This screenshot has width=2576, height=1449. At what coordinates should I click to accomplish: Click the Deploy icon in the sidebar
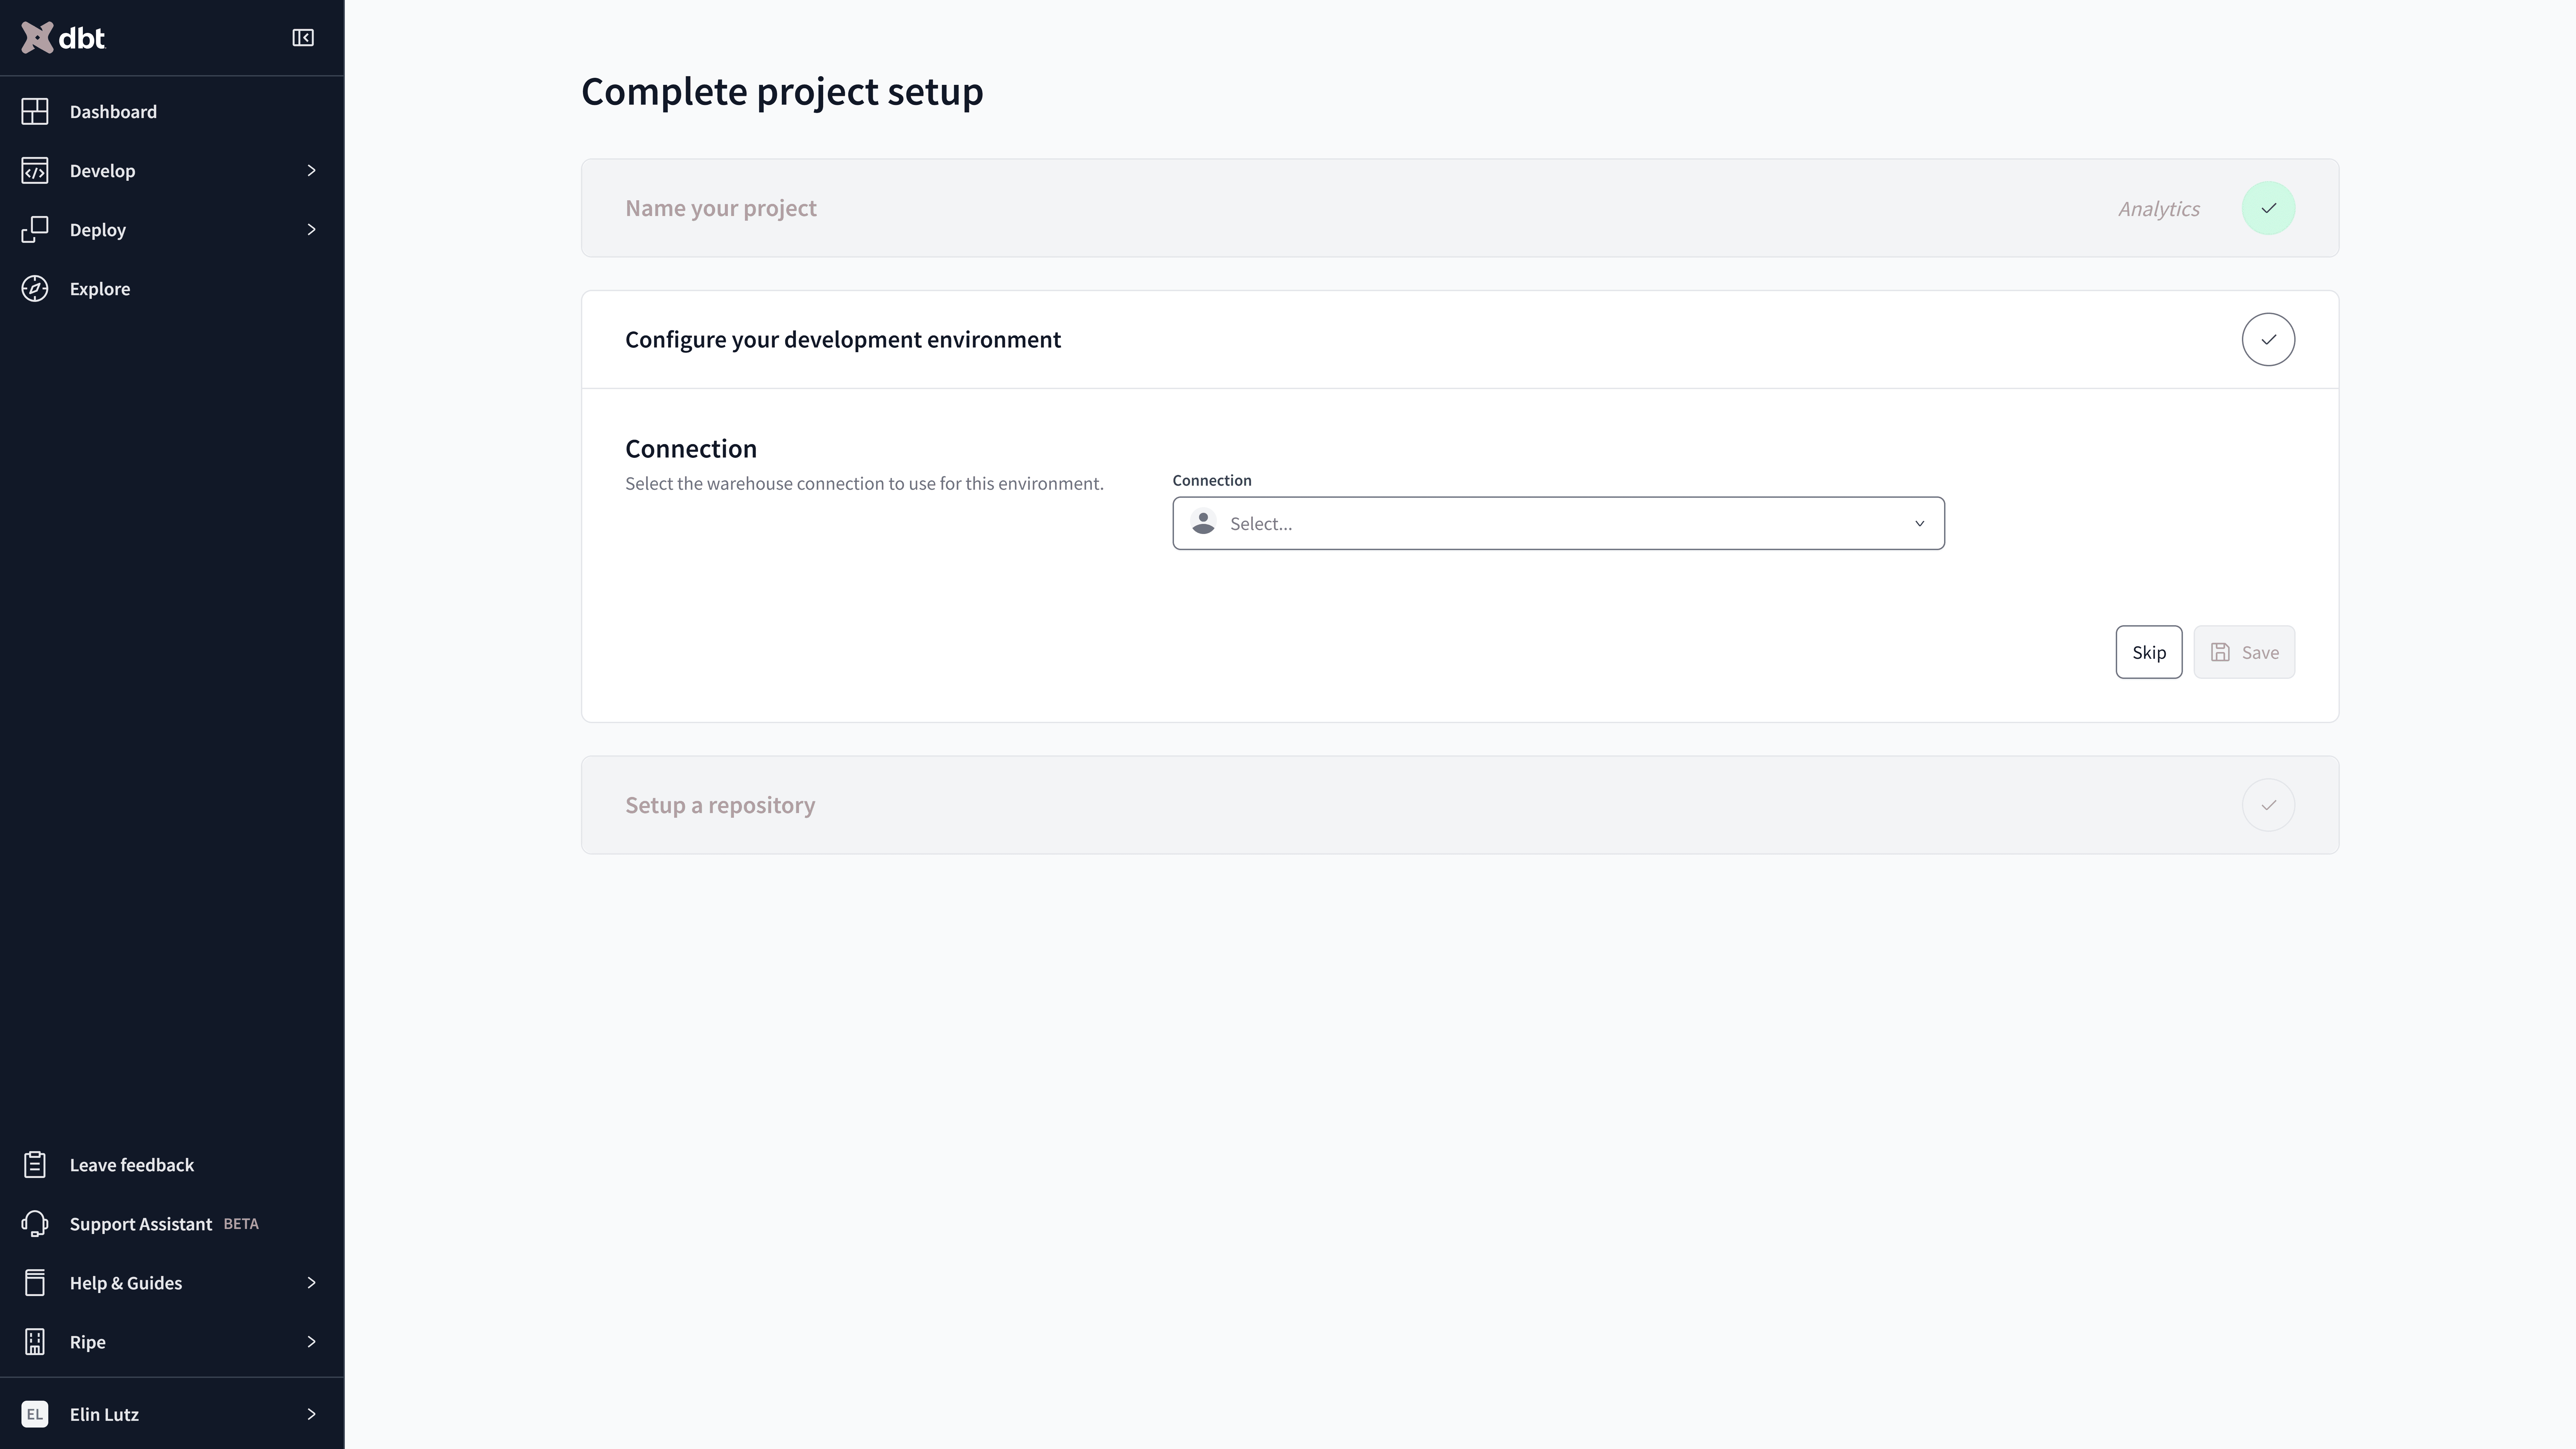click(x=35, y=229)
